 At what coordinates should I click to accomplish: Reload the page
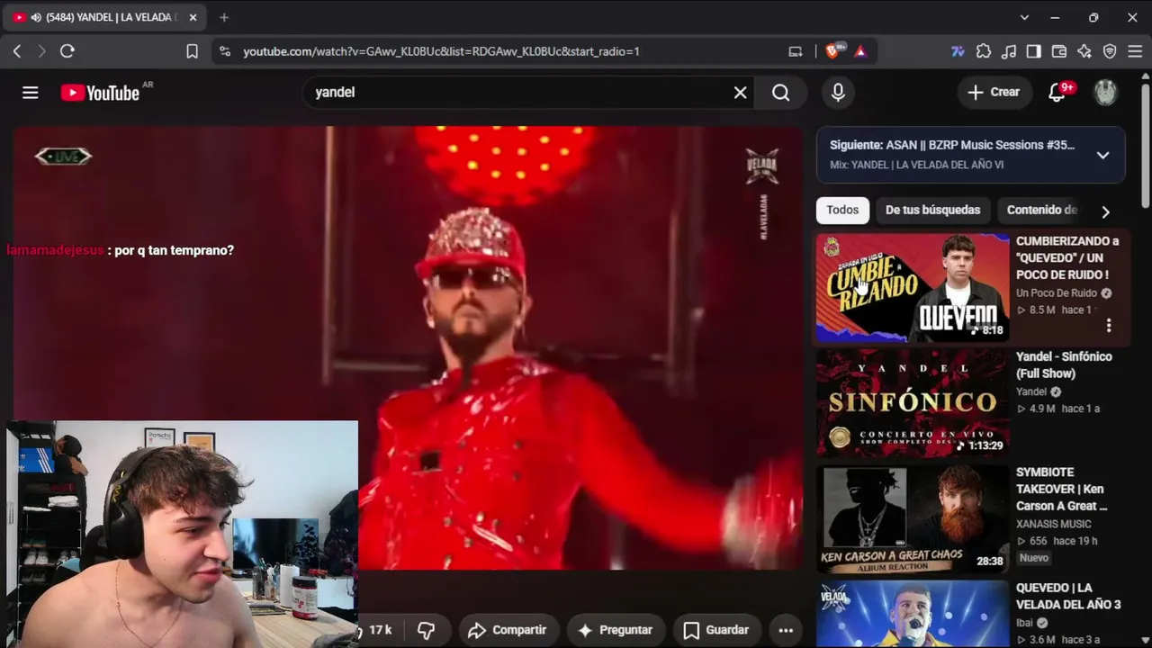click(67, 51)
